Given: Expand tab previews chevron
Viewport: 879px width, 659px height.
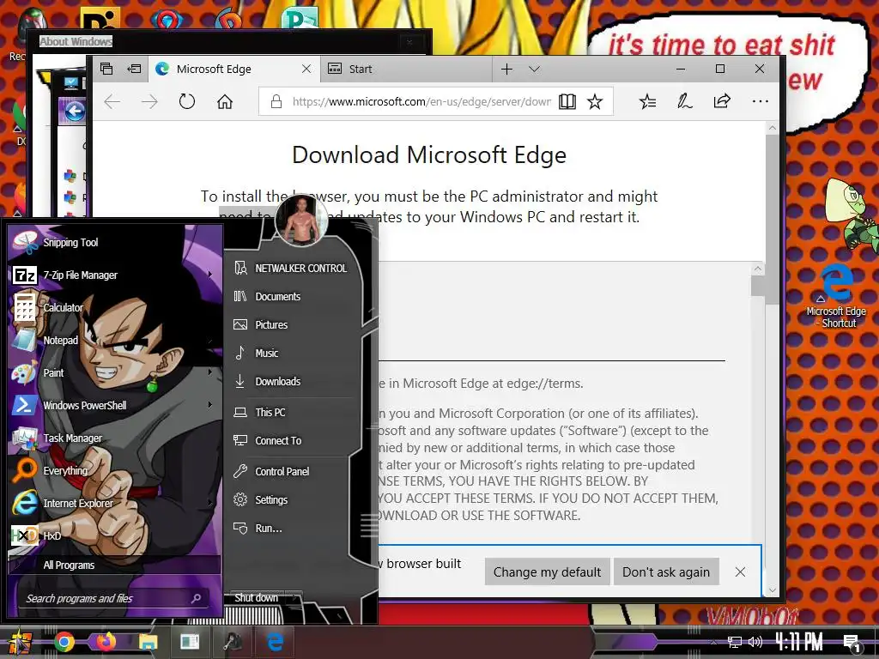Looking at the screenshot, I should coord(534,69).
